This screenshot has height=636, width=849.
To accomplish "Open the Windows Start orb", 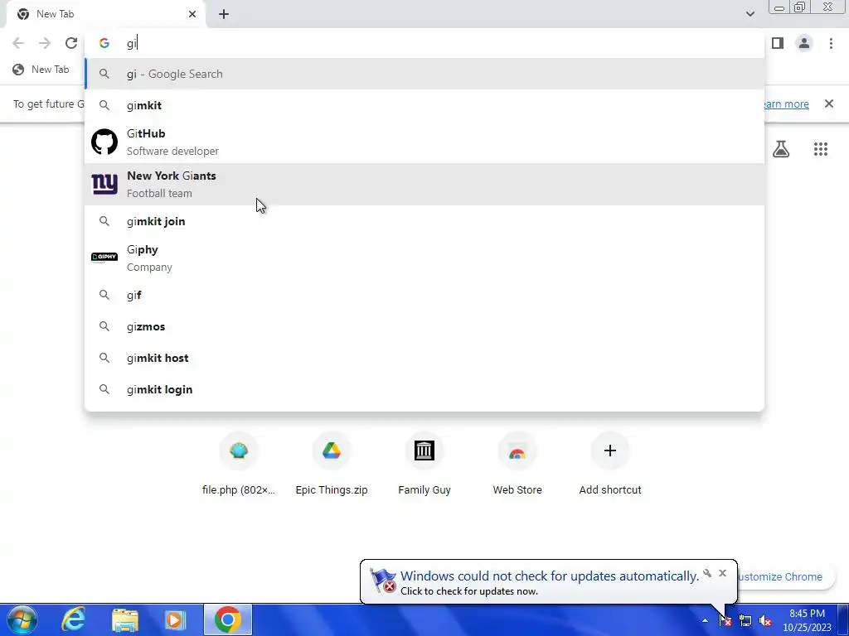I will point(22,619).
